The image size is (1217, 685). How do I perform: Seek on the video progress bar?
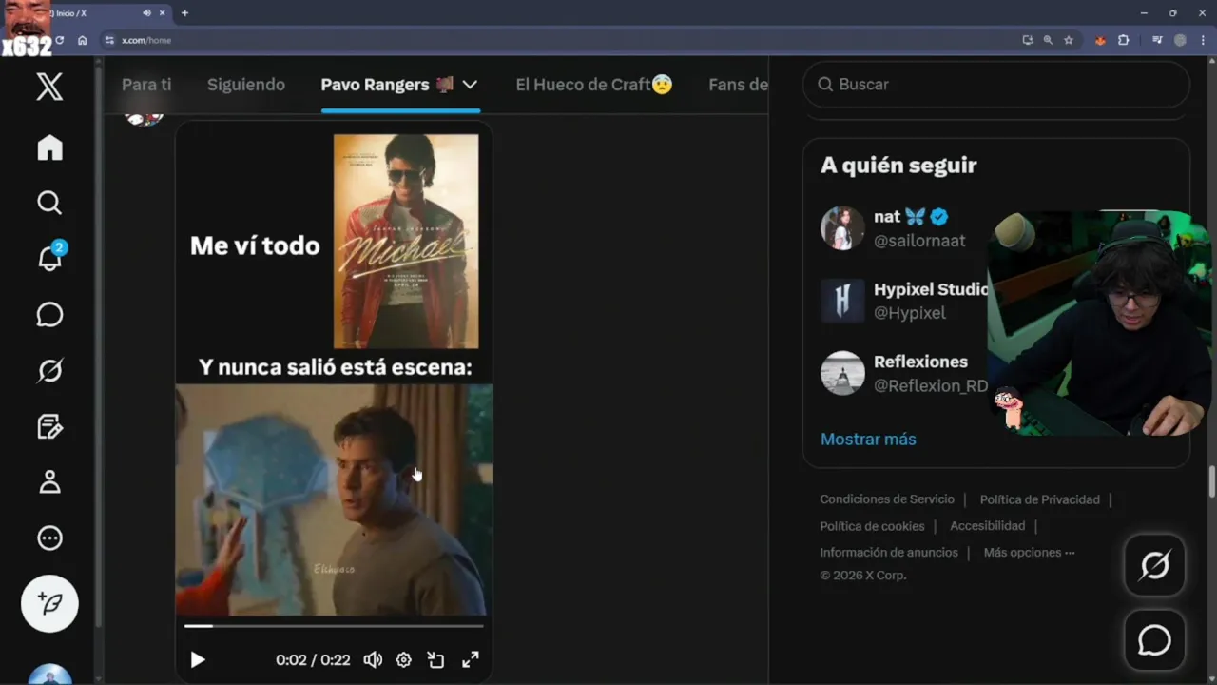point(334,626)
